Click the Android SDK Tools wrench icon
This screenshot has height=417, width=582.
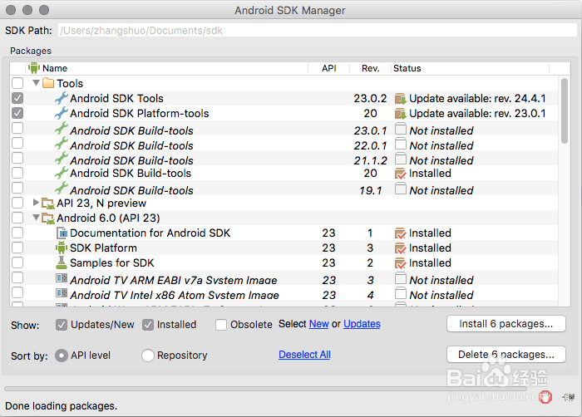pos(61,98)
